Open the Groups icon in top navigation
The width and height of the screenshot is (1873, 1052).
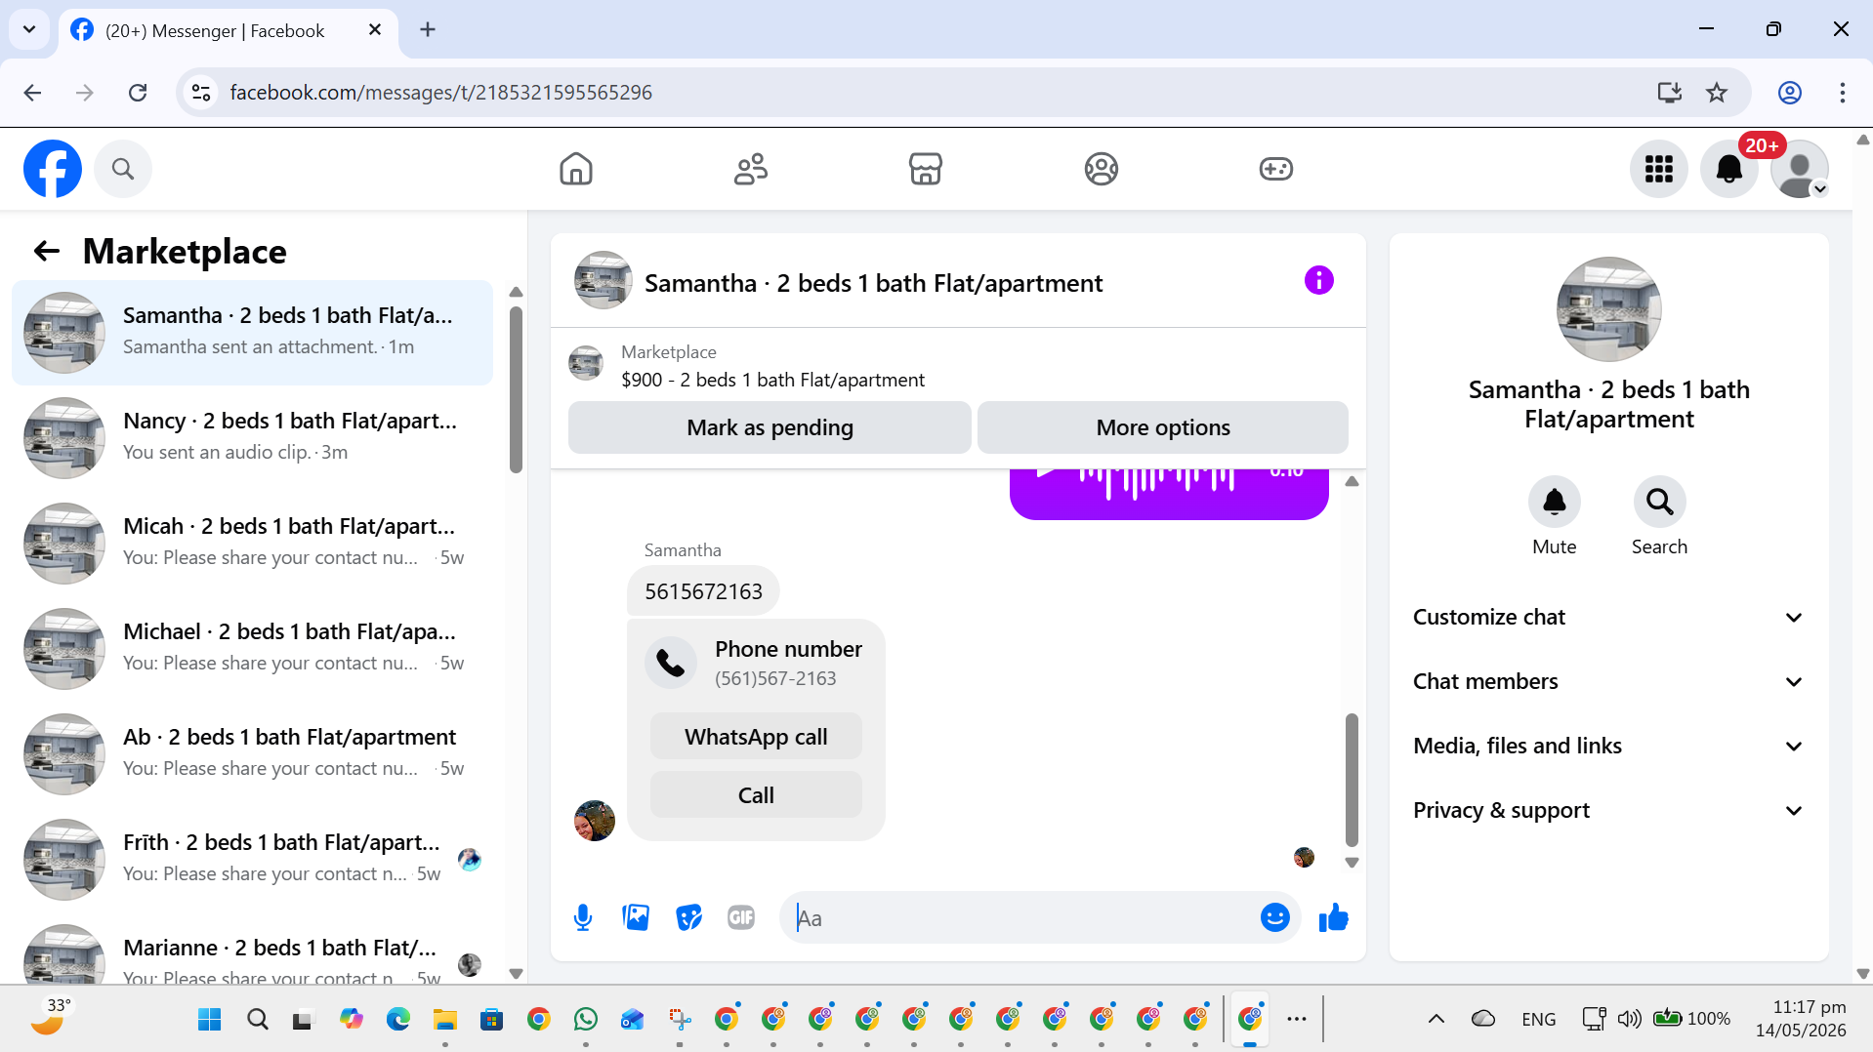(1102, 169)
